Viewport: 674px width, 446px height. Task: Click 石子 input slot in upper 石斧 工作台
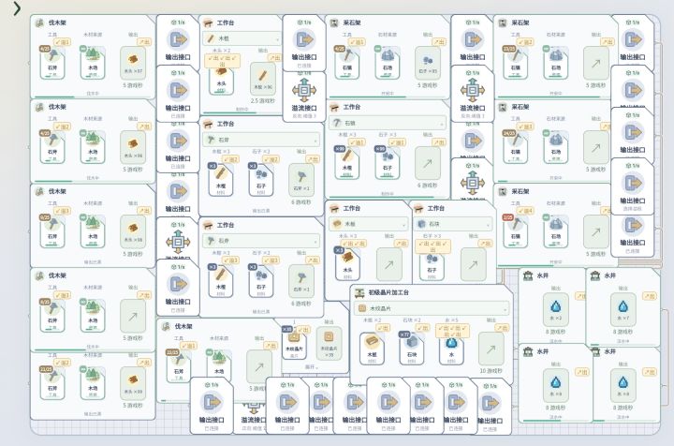coord(261,180)
